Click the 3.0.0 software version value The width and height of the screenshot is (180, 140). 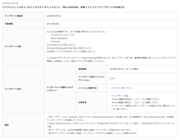(112, 78)
